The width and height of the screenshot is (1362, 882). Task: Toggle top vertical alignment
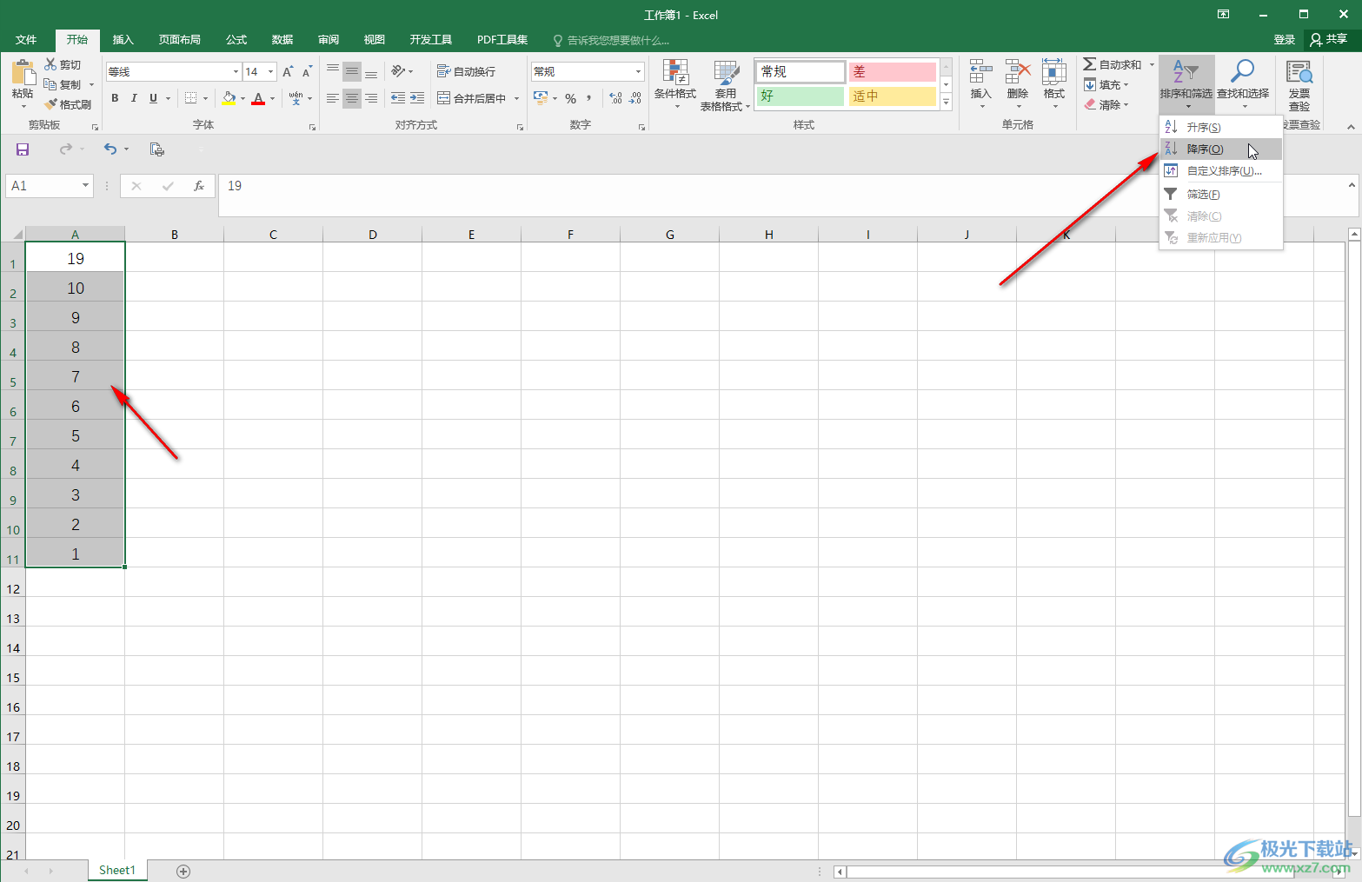[333, 71]
